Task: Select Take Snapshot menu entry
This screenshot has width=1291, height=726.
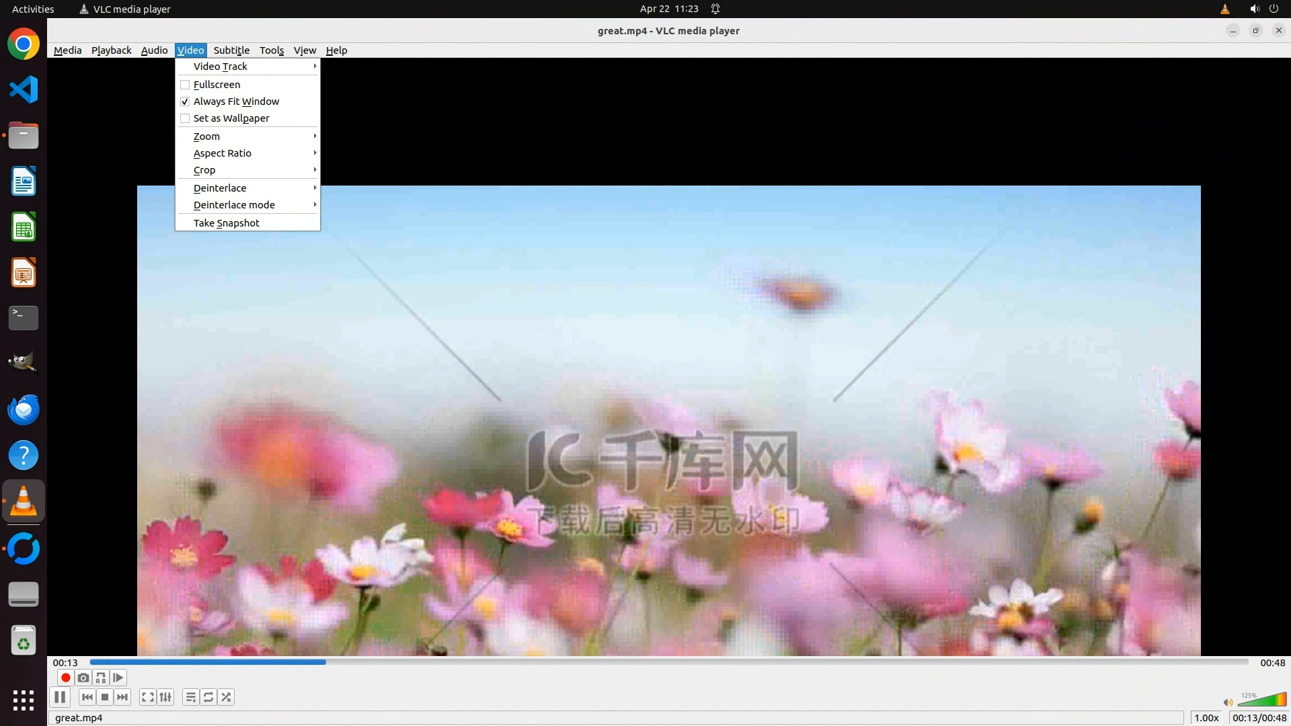Action: (227, 223)
